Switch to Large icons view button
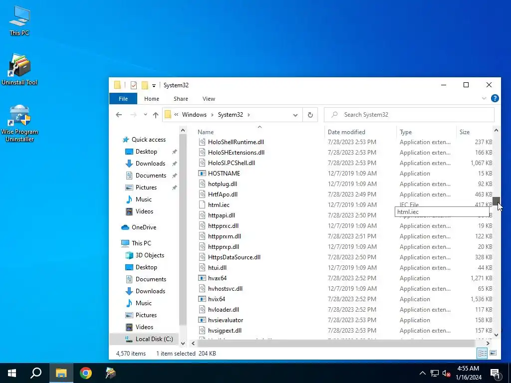The height and width of the screenshot is (383, 511). point(493,353)
